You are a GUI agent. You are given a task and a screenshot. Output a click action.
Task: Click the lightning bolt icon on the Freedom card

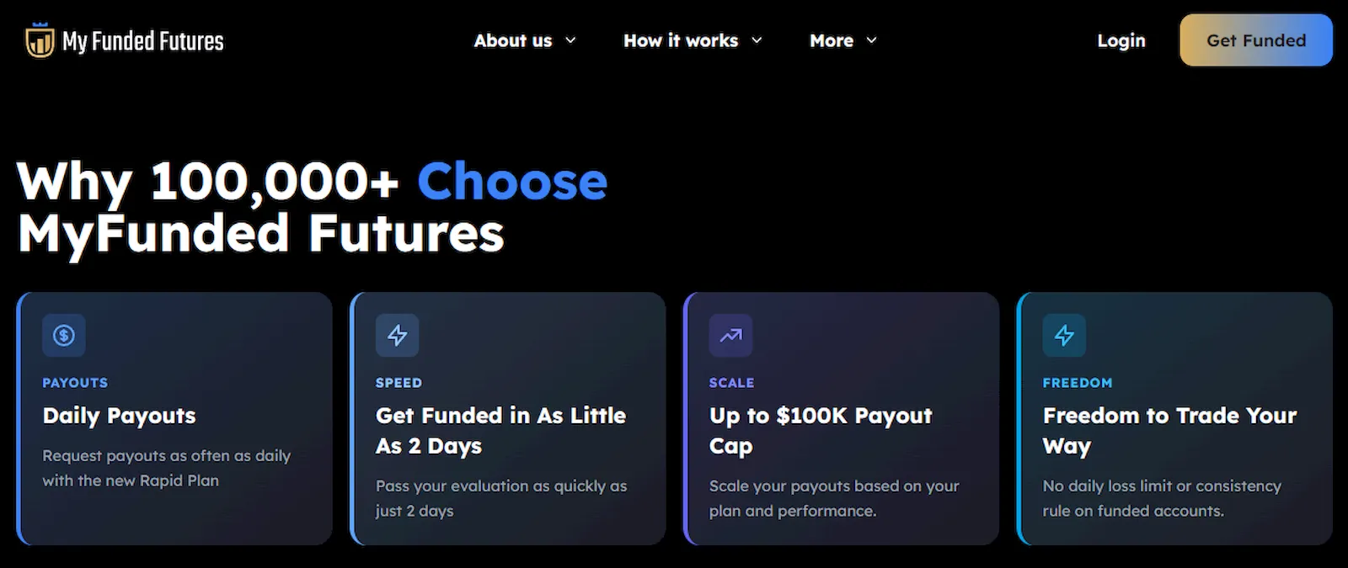(x=1063, y=335)
